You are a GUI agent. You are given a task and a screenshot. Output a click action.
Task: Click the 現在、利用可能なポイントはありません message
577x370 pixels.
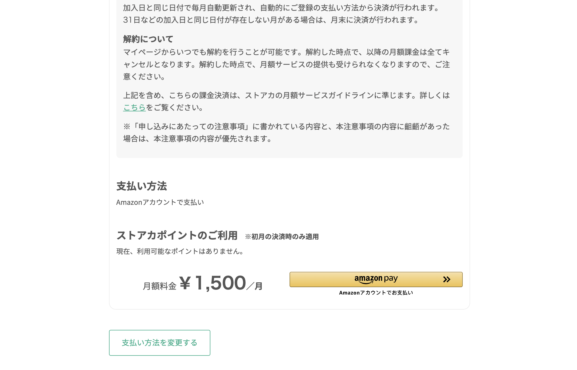(x=180, y=251)
